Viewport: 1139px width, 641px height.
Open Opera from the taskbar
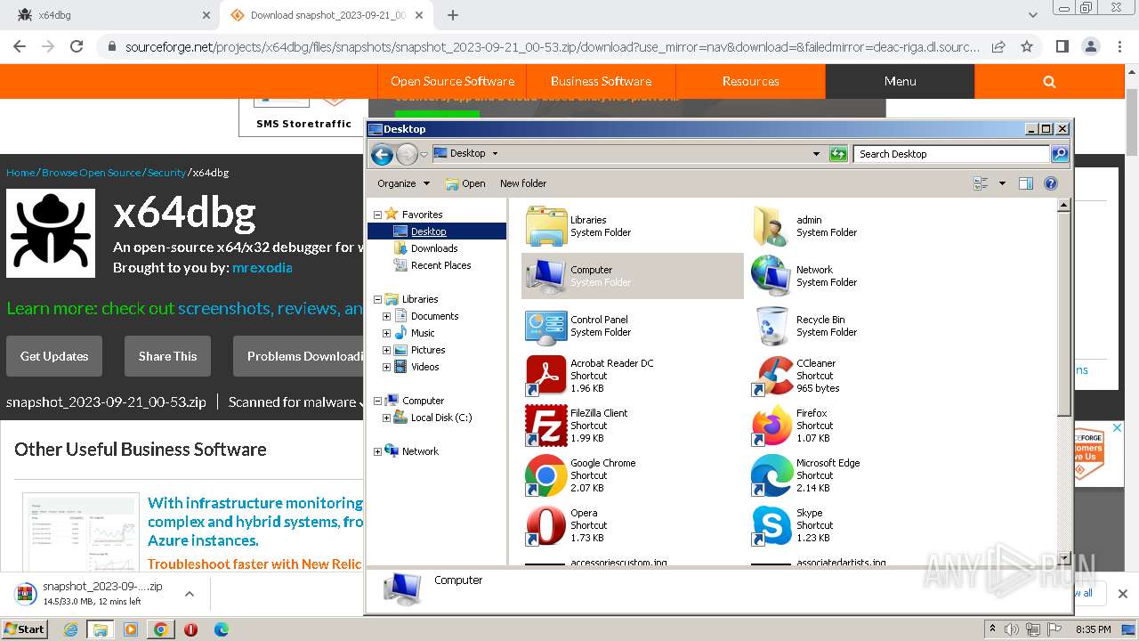[x=190, y=629]
